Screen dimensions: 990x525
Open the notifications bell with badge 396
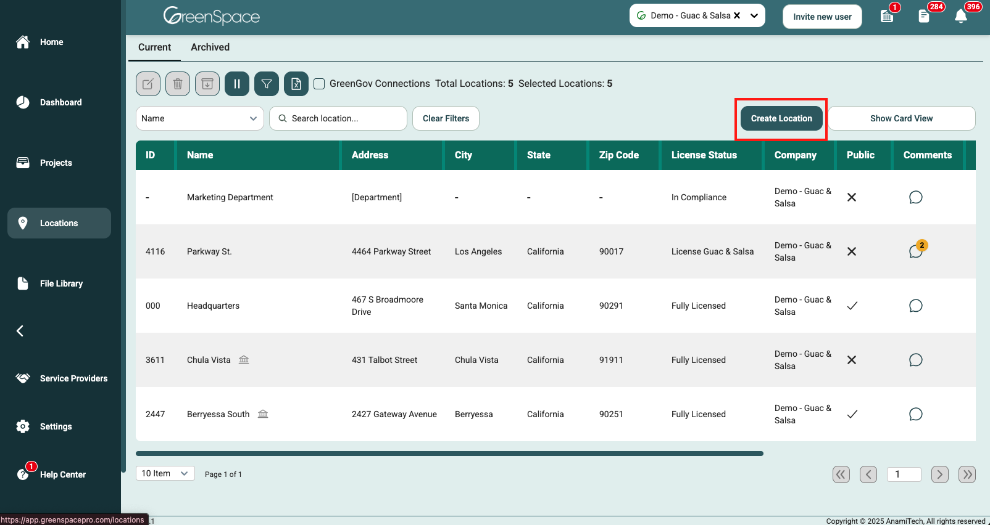pyautogui.click(x=961, y=17)
